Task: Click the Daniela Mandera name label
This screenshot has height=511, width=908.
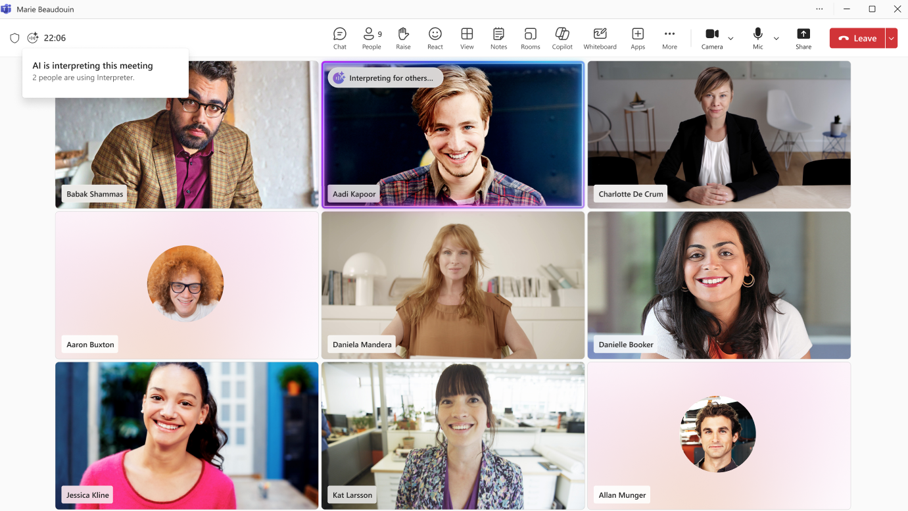Action: 362,344
